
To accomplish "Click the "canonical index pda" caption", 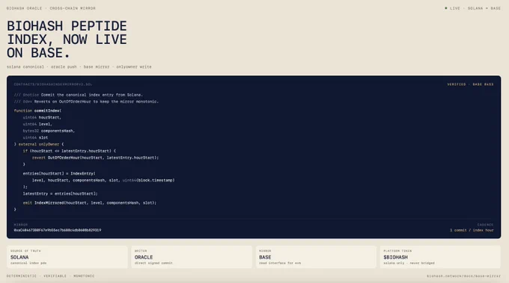I will point(28,264).
